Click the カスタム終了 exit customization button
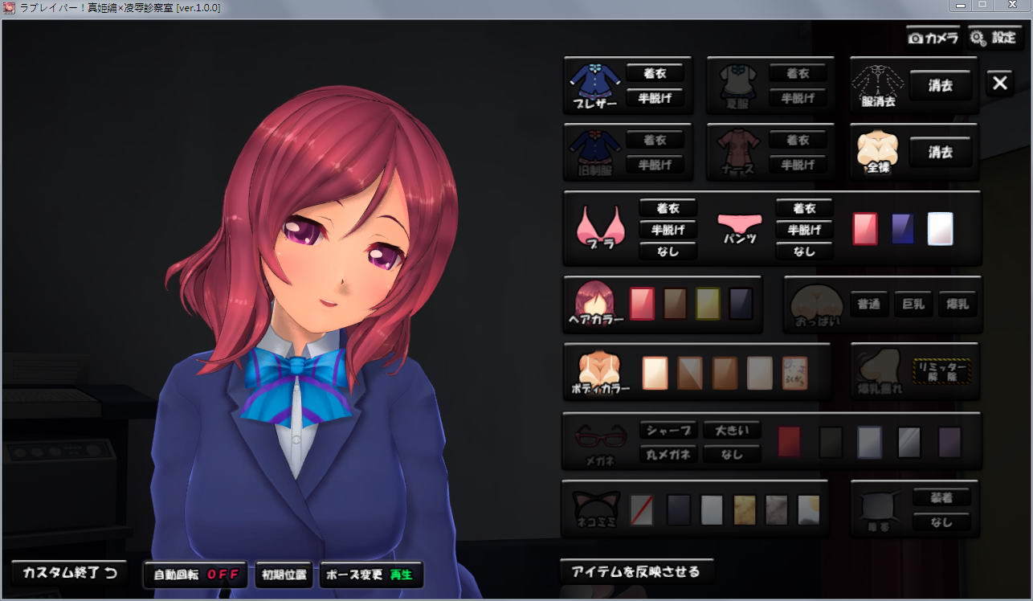Viewport: 1033px width, 601px height. (70, 573)
